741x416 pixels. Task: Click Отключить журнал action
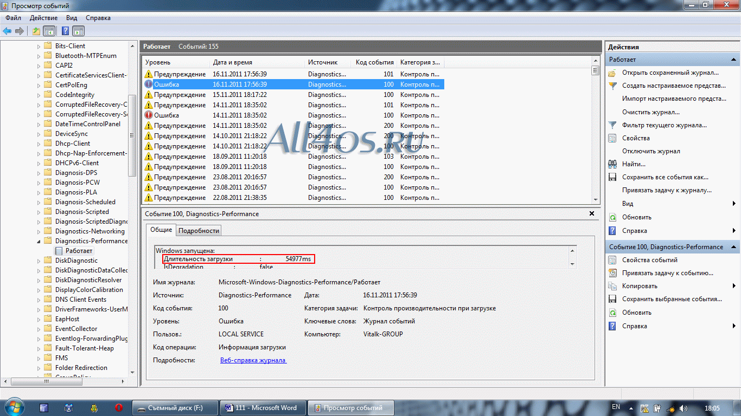click(651, 151)
